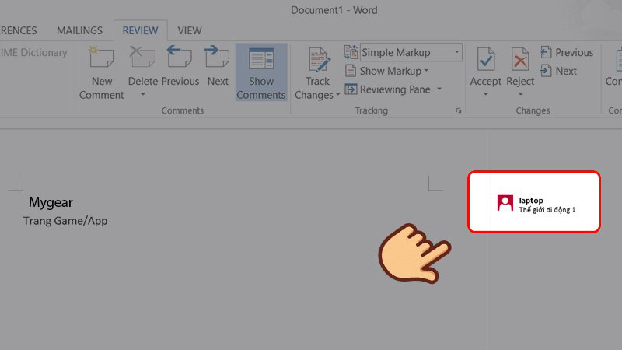Open the Reviewing Pane
The width and height of the screenshot is (622, 350).
[388, 89]
